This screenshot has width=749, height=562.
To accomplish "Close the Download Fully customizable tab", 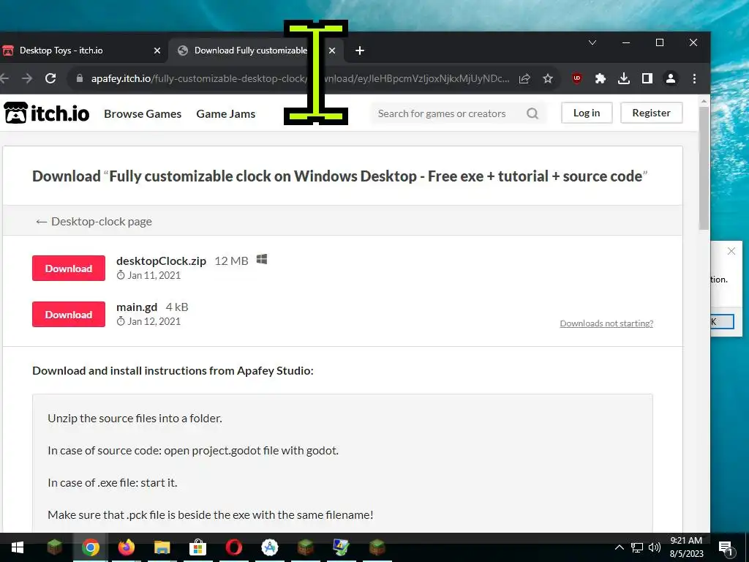I will click(x=333, y=50).
